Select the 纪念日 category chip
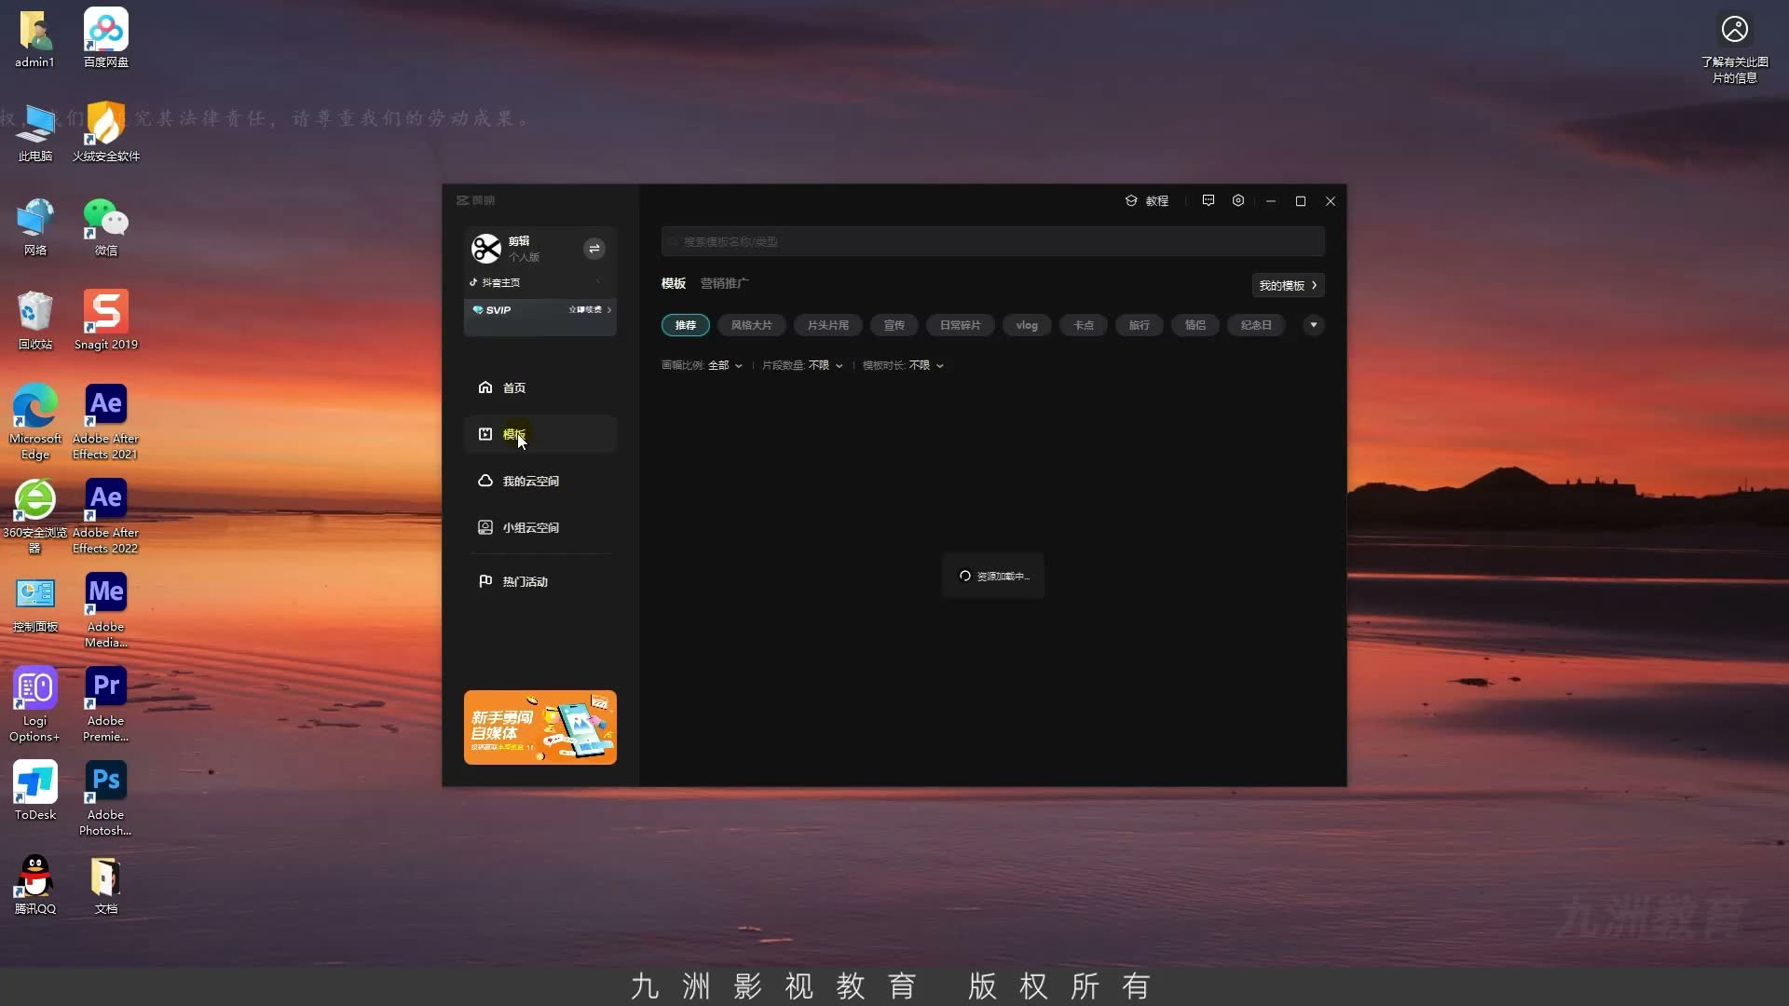This screenshot has width=1789, height=1006. point(1256,325)
